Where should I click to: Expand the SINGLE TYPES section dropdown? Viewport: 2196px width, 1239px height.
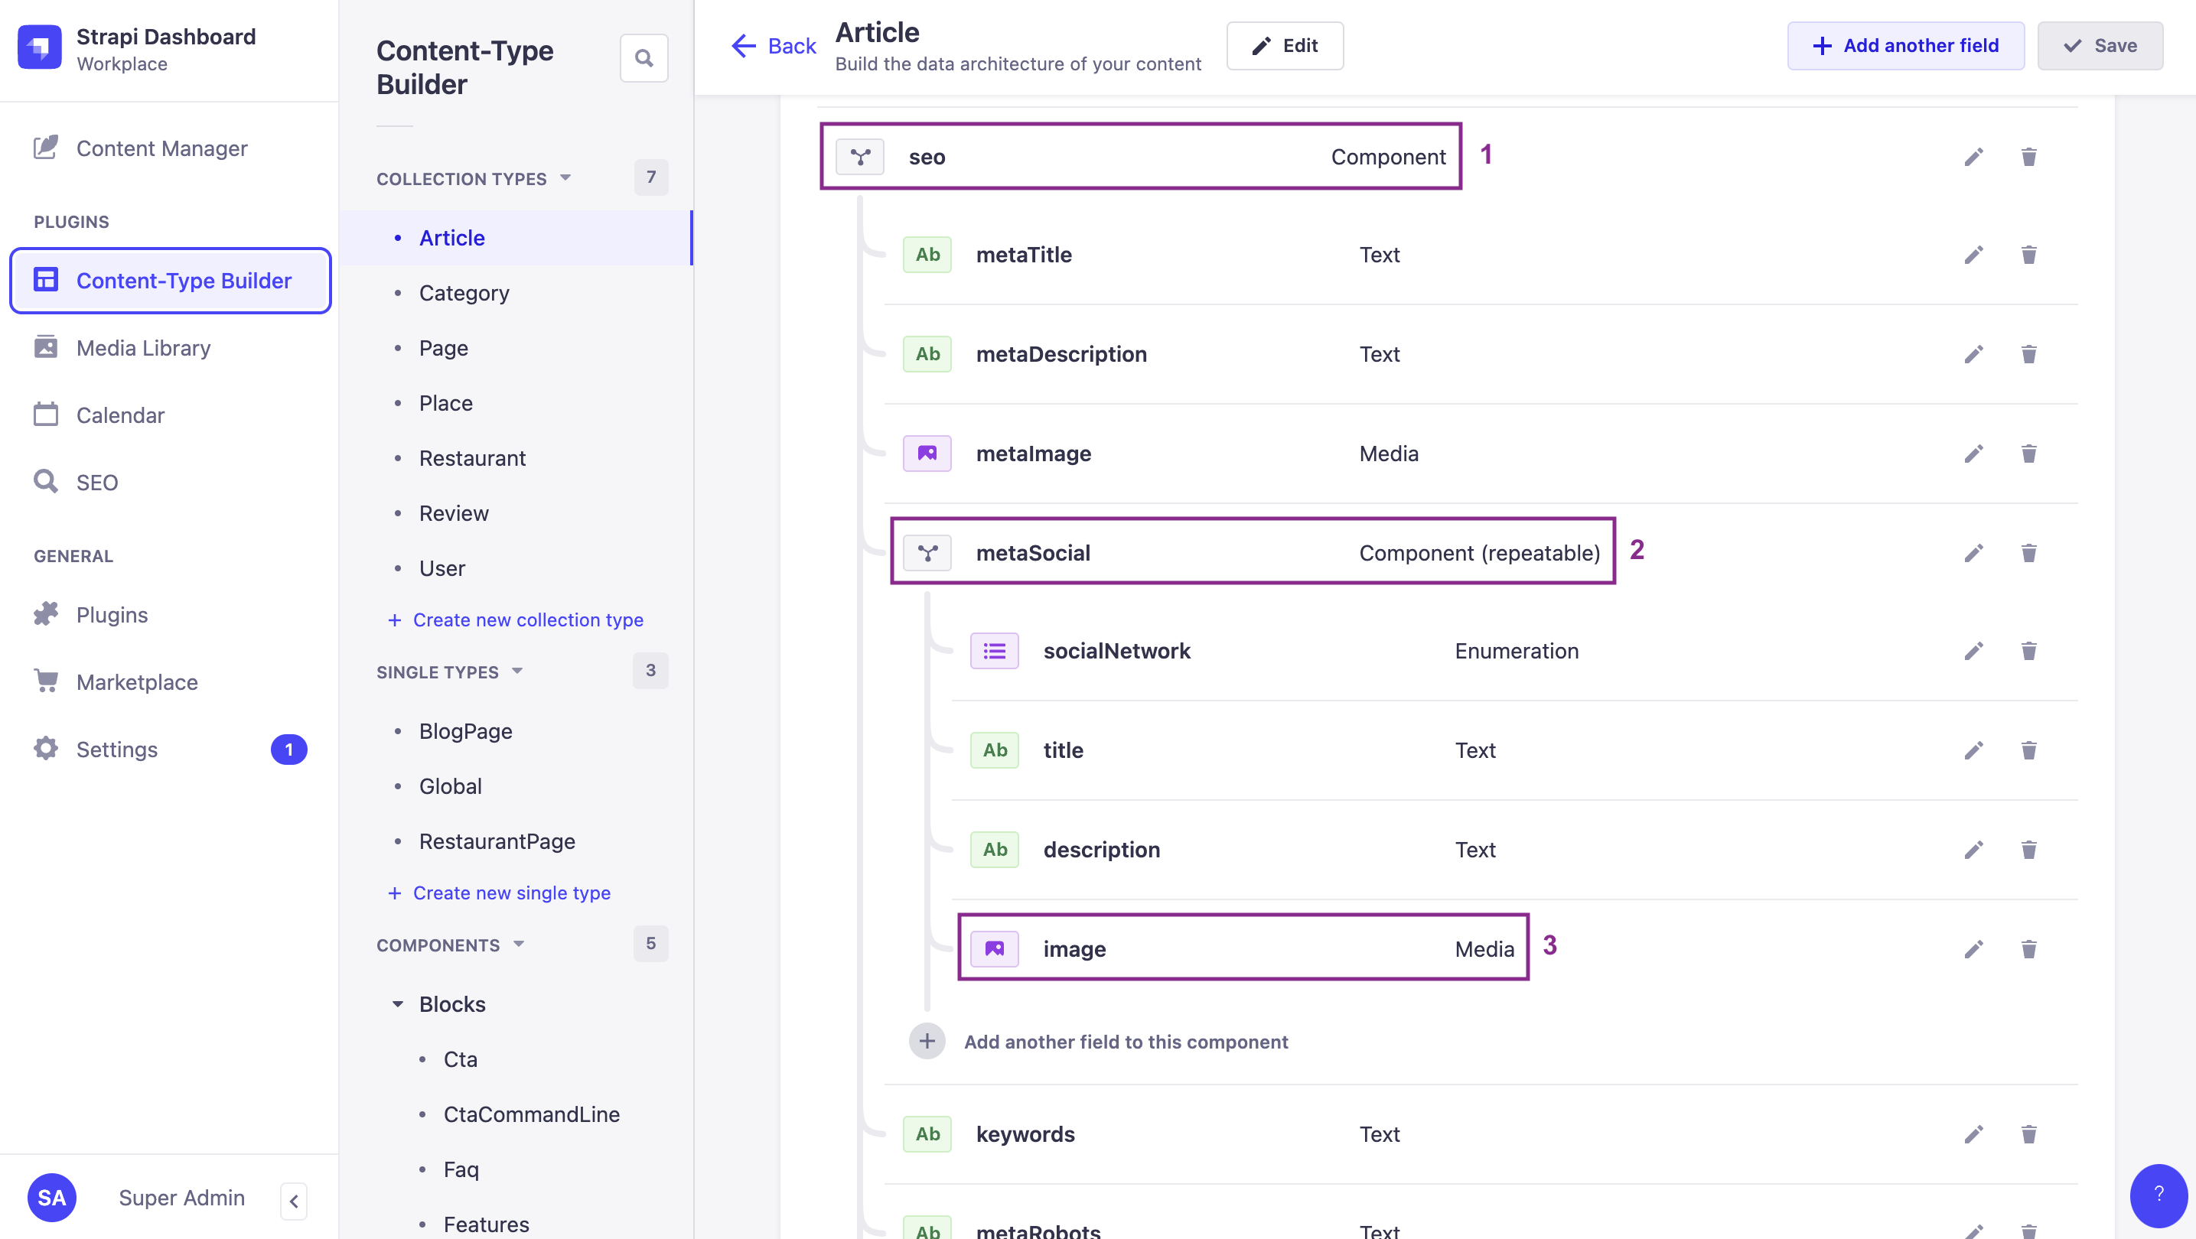(x=519, y=669)
